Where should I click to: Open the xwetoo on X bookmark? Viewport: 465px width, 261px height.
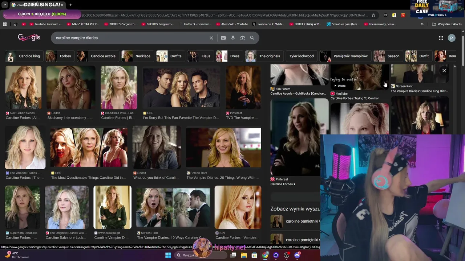point(268,24)
